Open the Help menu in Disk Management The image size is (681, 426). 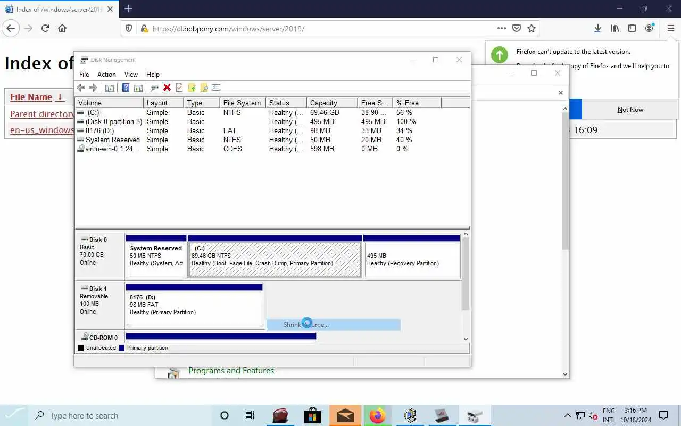coord(153,75)
